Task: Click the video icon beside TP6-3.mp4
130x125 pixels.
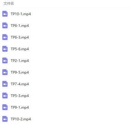Action: point(5,37)
